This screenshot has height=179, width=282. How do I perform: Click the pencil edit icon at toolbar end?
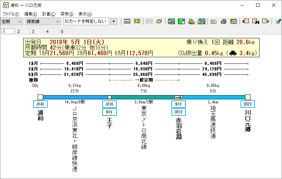[x=278, y=21]
